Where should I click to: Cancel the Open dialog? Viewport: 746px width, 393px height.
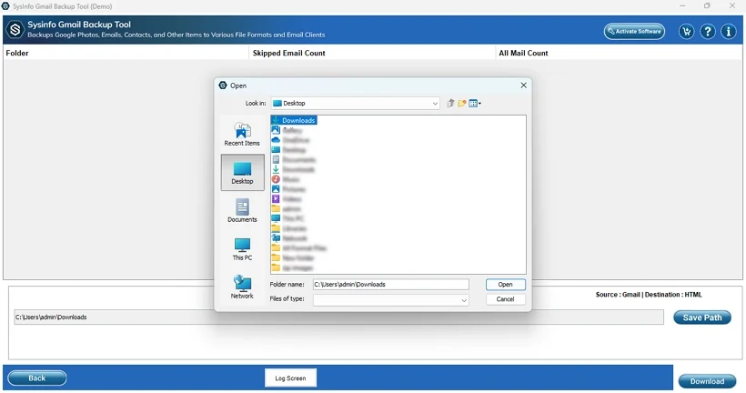coord(505,299)
